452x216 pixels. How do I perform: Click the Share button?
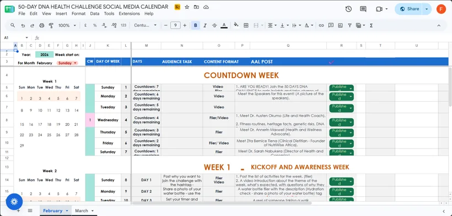click(410, 9)
